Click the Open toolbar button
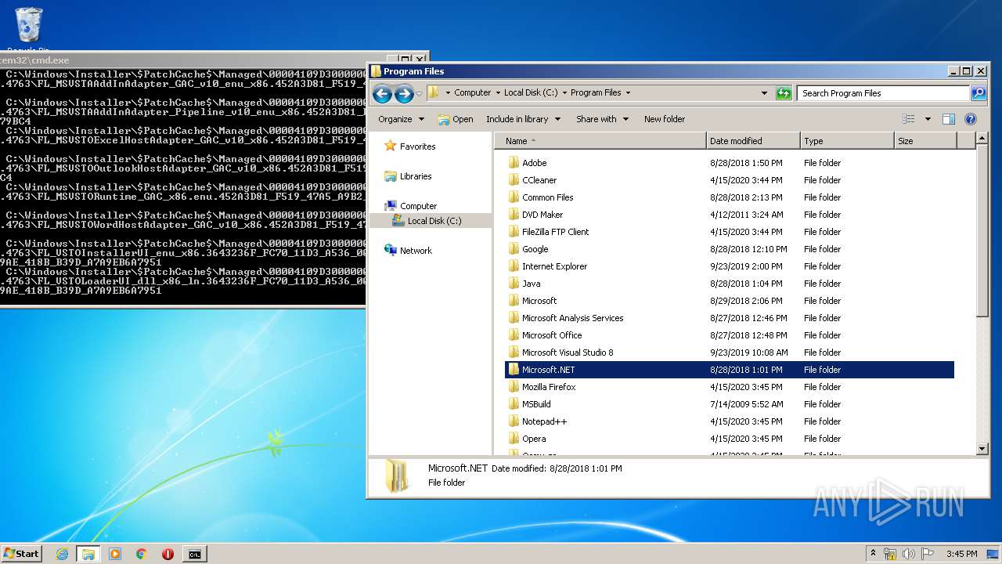Viewport: 1002px width, 564px height. pyautogui.click(x=456, y=119)
